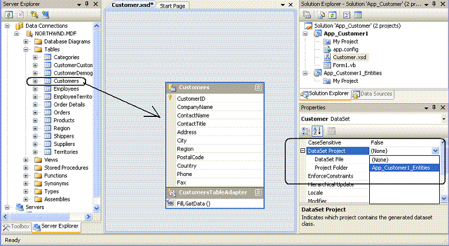Open the DataSet Project dropdown arrow

[x=435, y=151]
